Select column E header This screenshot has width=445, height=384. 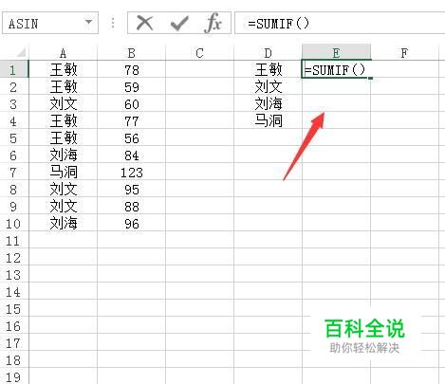point(336,52)
